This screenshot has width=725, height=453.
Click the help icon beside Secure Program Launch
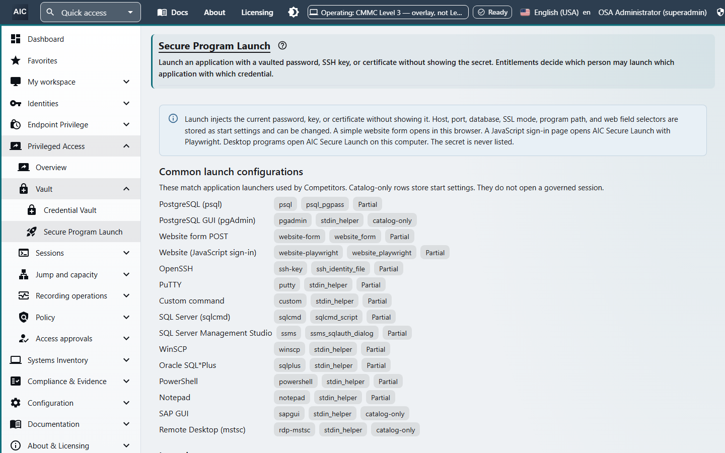coord(282,45)
